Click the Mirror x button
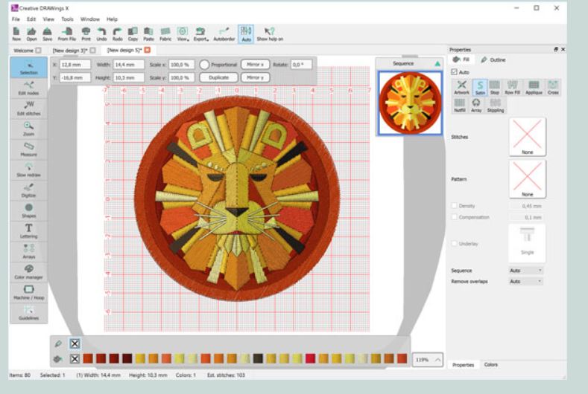This screenshot has height=394, width=588. (x=255, y=65)
